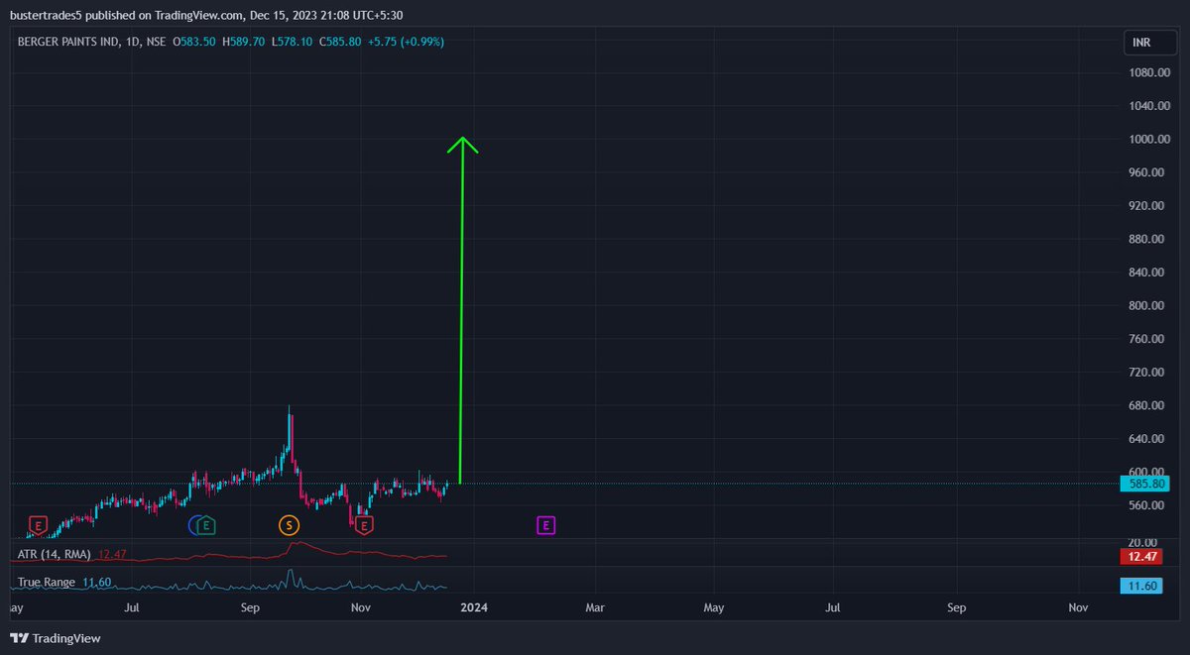The height and width of the screenshot is (655, 1190).
Task: Open the red E marker at the chart's left edge
Action: coord(38,525)
